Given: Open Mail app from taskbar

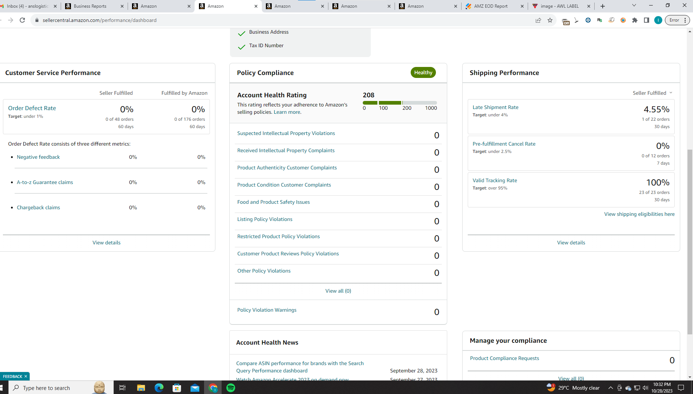Looking at the screenshot, I should pos(195,388).
